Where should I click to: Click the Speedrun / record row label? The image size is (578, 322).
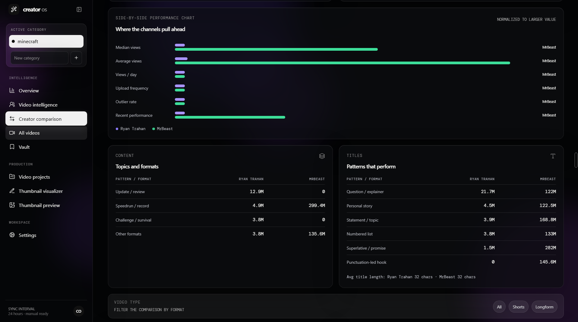(132, 206)
